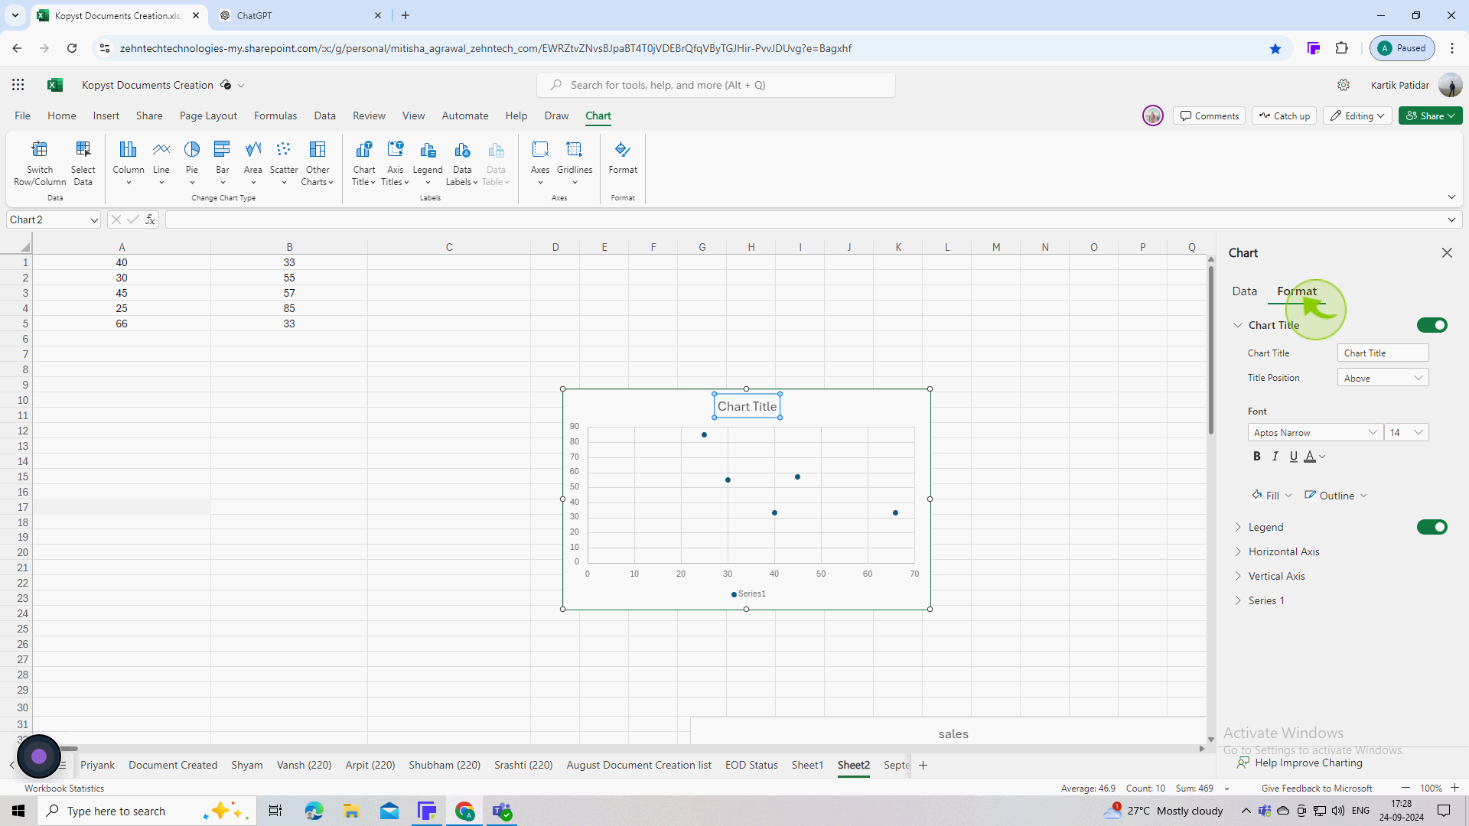Choose Pie chart type
This screenshot has width=1469, height=826.
coord(192,163)
